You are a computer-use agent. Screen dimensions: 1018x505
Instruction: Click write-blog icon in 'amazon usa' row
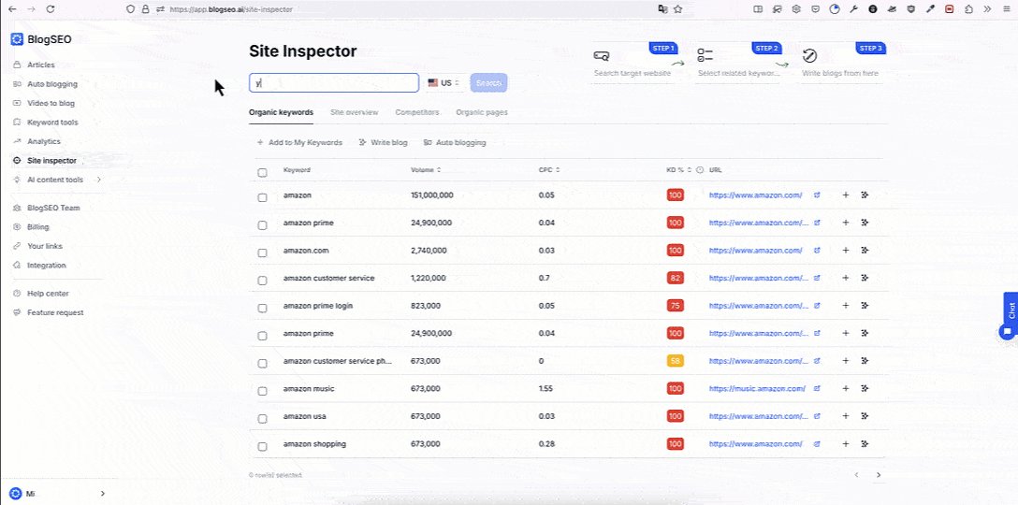(865, 416)
